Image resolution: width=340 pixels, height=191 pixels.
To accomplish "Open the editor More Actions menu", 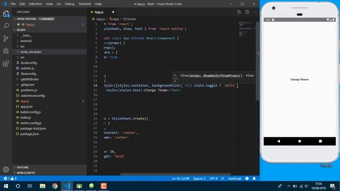I will (x=255, y=12).
